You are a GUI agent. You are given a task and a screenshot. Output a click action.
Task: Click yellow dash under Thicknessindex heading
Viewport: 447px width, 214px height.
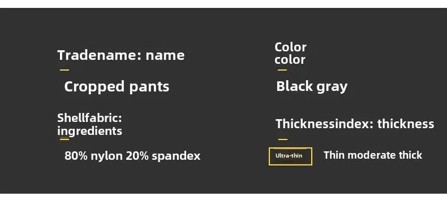click(x=283, y=139)
